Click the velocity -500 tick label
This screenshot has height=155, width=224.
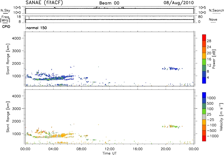212,130
